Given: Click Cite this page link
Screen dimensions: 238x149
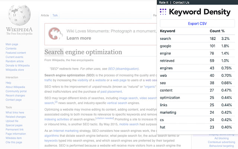Looking at the screenshot, I should pyautogui.click(x=14, y=142).
